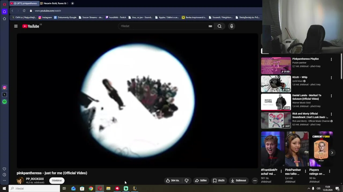Open the Soccer Streams bookmark
343x192 pixels.
91,17
